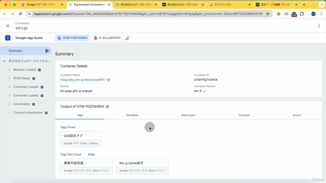Open the tab search dropdown arrow
Viewport: 326px width, 183px height.
[x=321, y=5]
